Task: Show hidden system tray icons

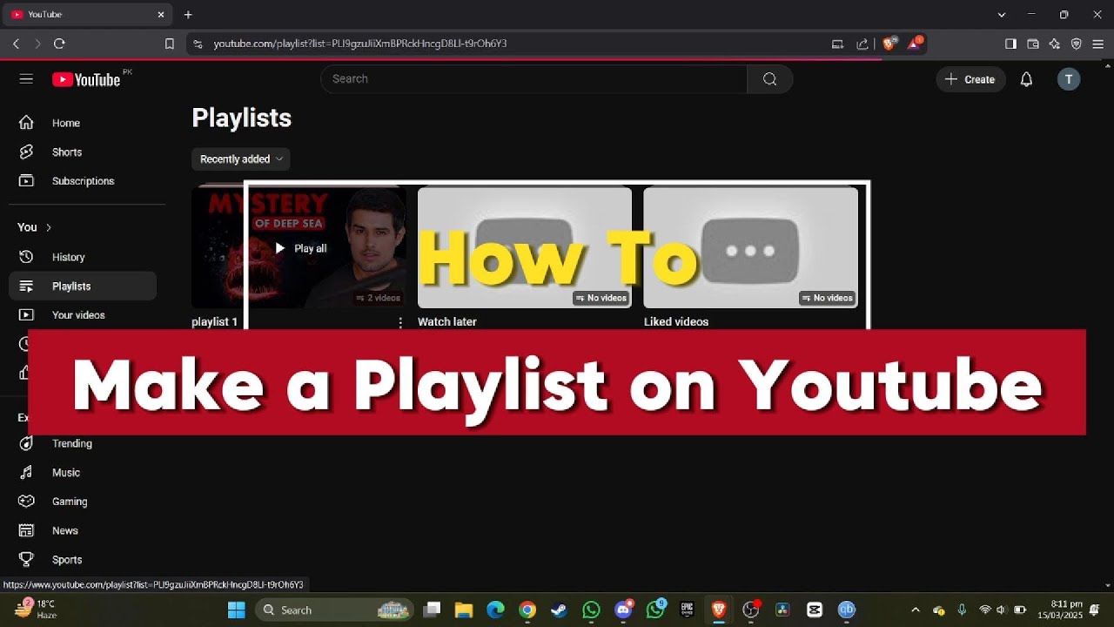Action: 915,610
